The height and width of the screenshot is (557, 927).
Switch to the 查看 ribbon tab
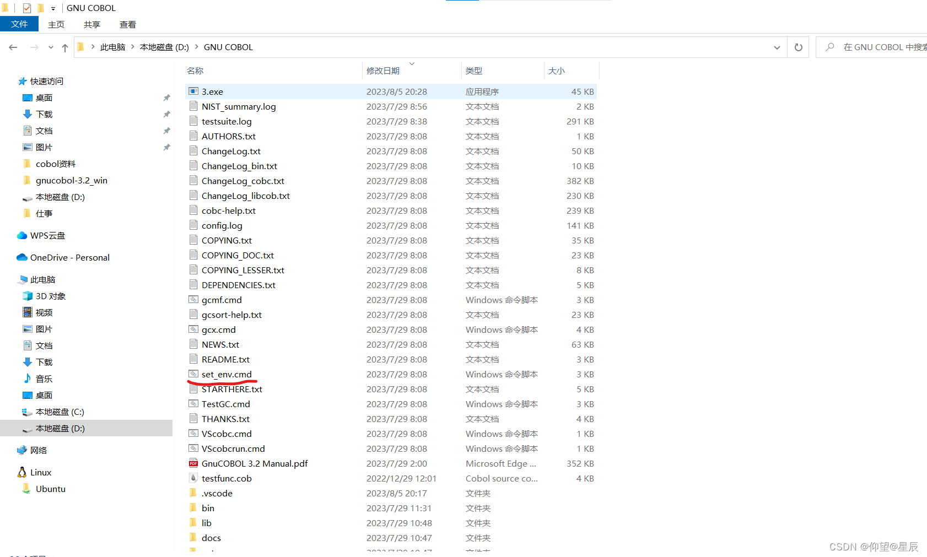[x=127, y=24]
